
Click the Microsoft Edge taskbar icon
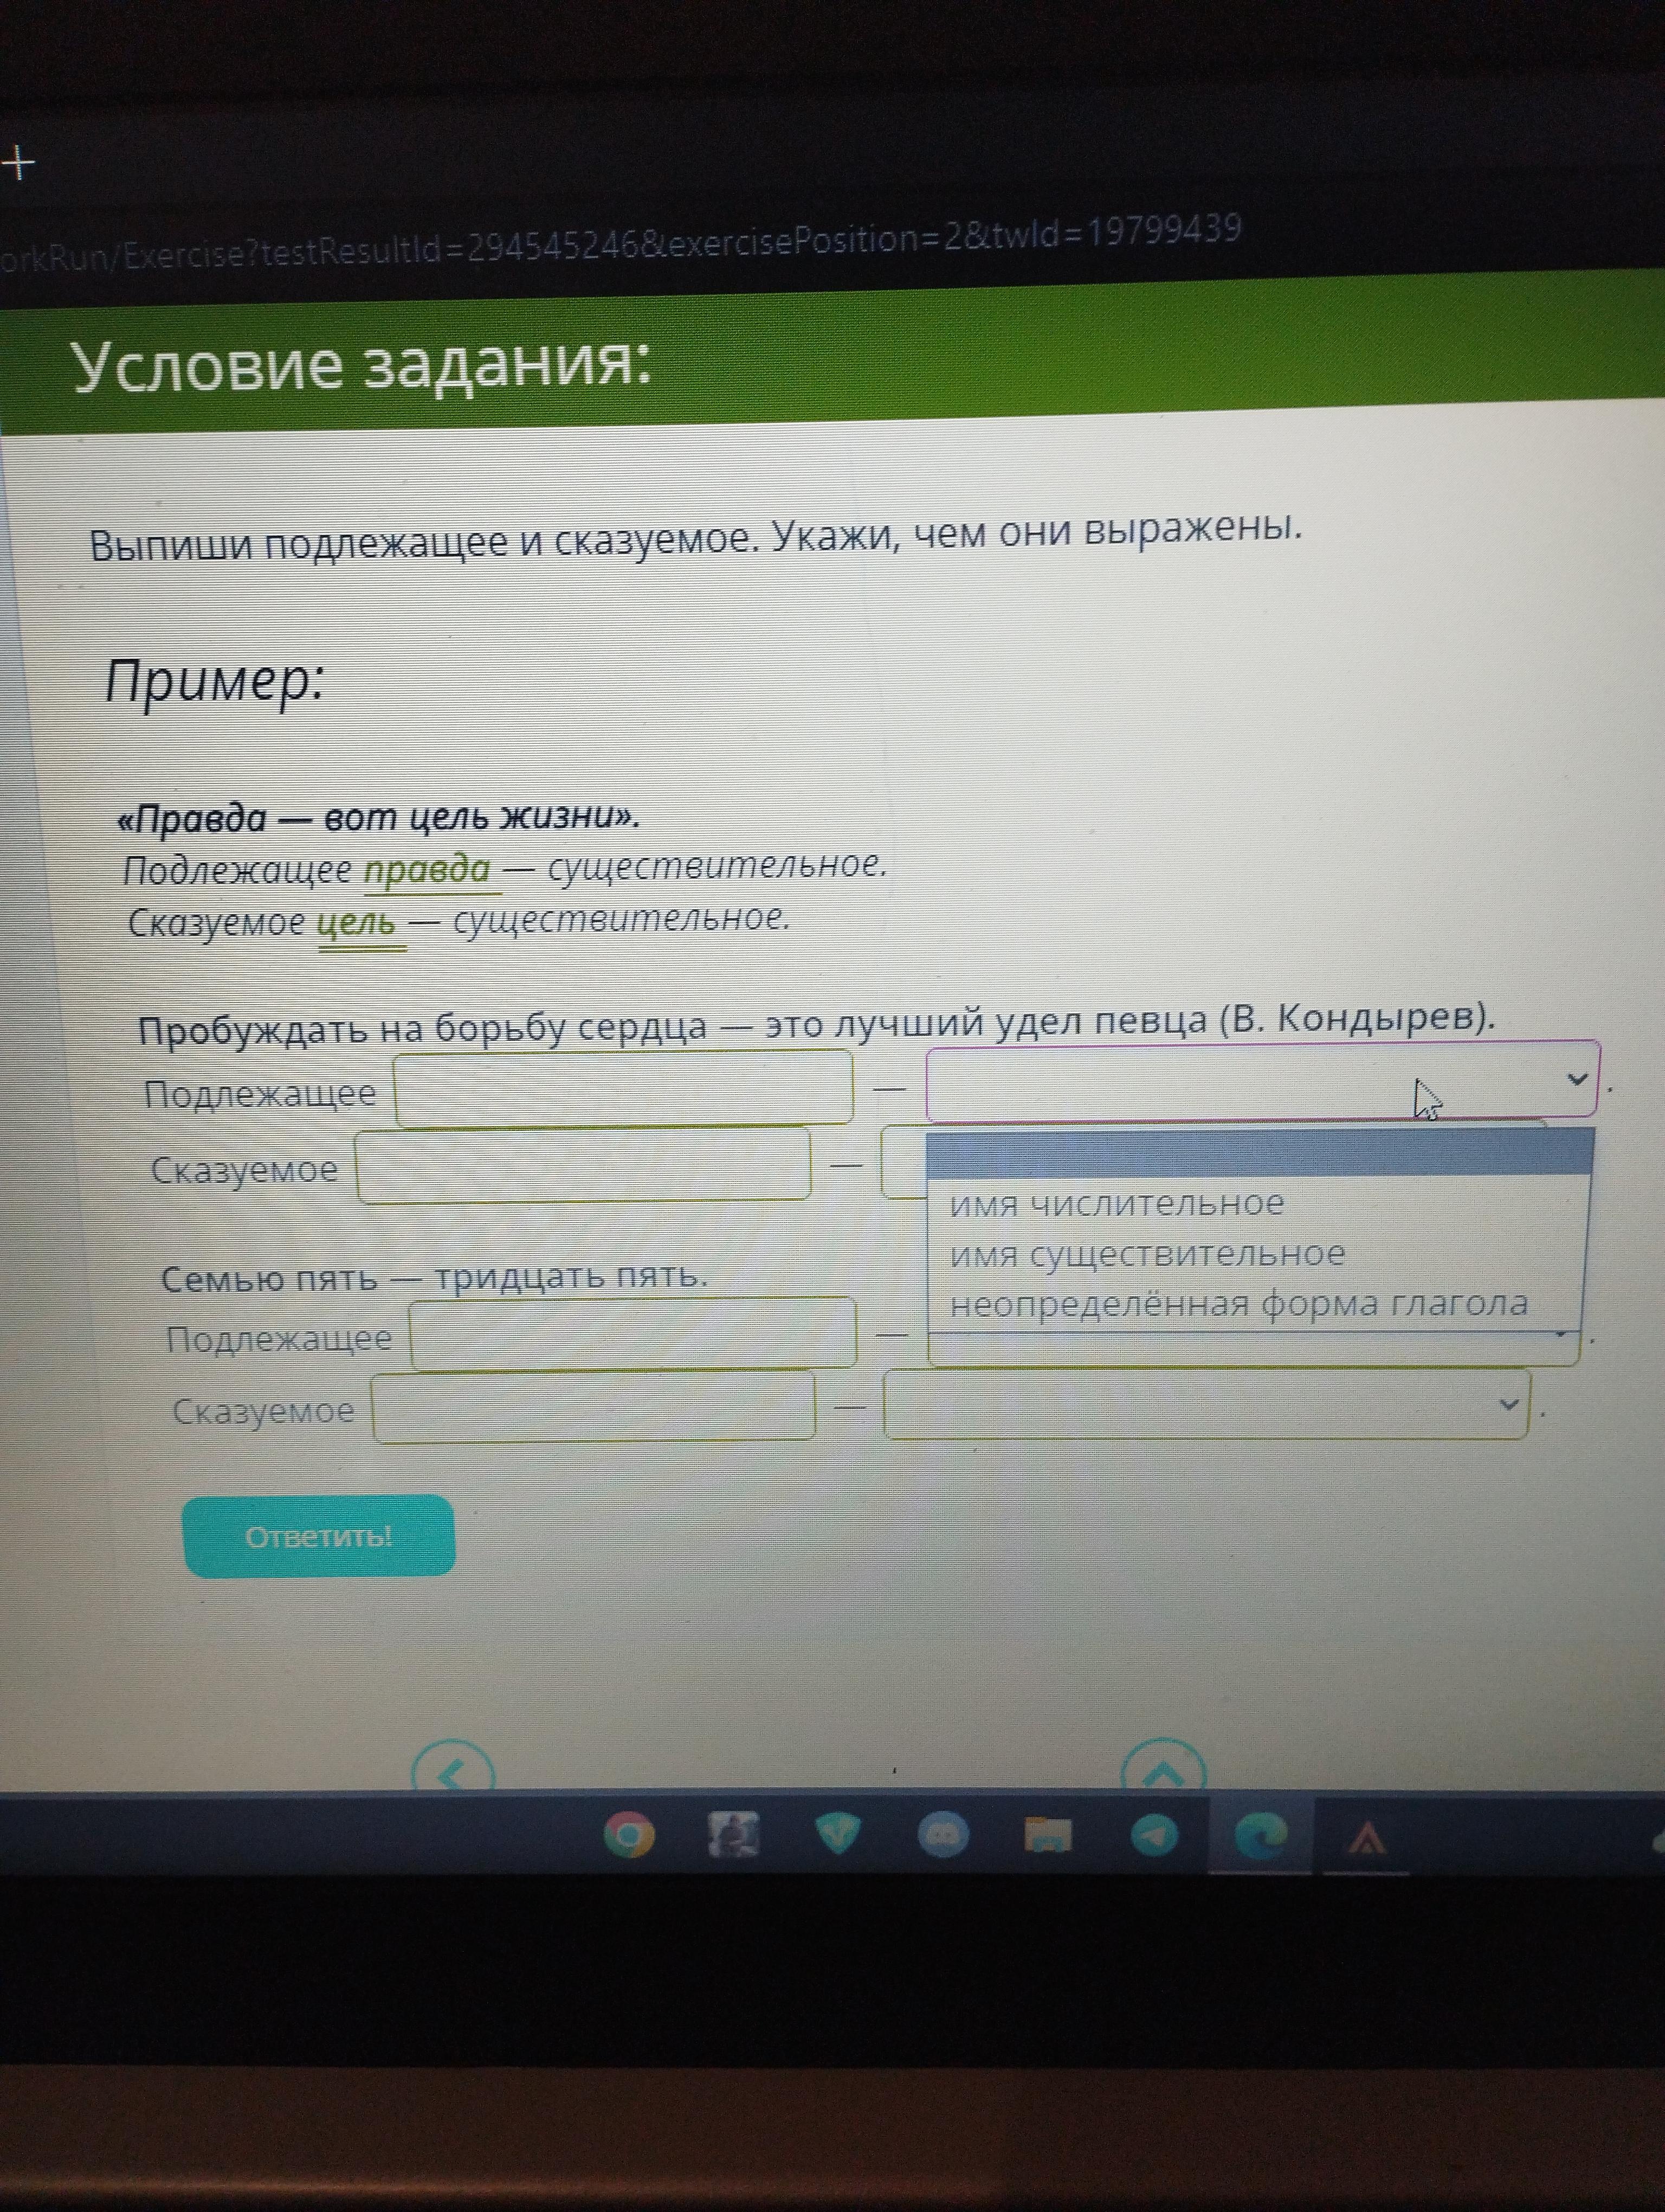[x=1260, y=1835]
